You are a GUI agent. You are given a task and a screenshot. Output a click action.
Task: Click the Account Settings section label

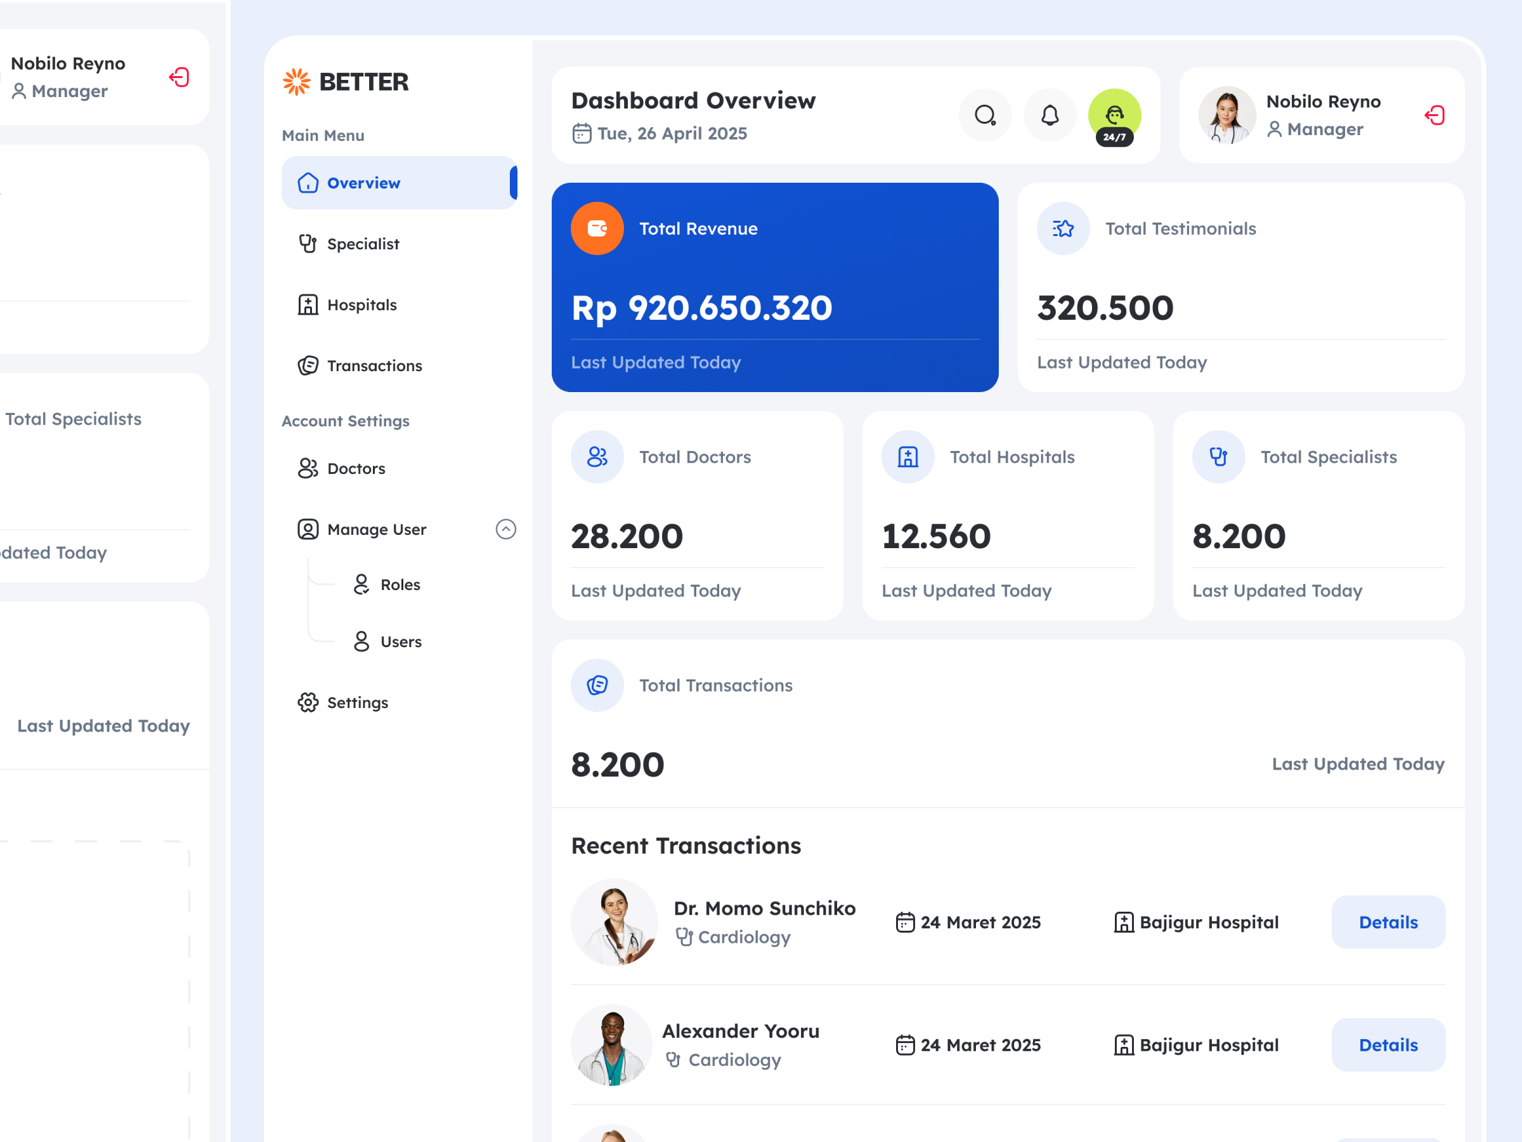[346, 421]
